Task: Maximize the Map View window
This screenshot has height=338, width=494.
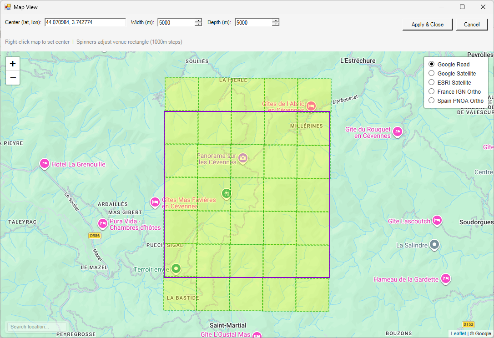Action: [x=462, y=7]
